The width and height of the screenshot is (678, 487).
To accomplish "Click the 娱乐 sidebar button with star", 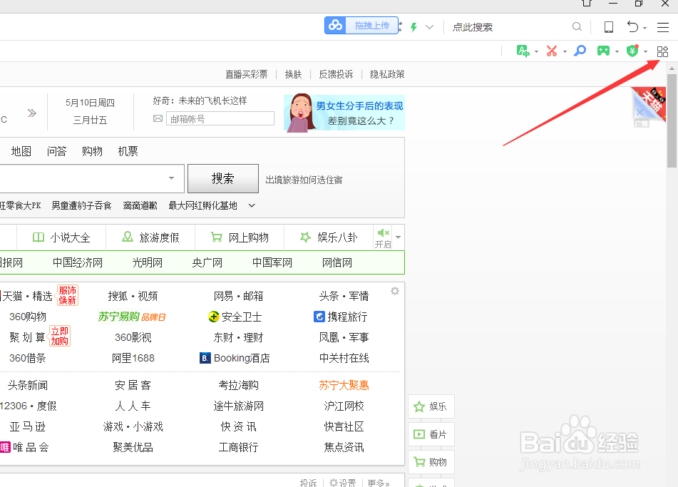I will 431,406.
